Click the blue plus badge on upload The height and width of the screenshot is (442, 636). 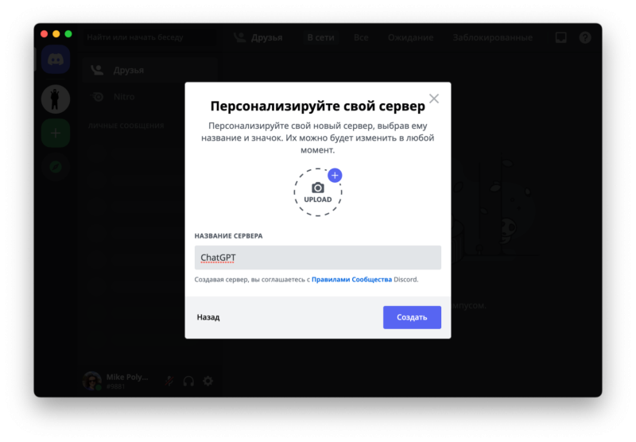(x=335, y=175)
